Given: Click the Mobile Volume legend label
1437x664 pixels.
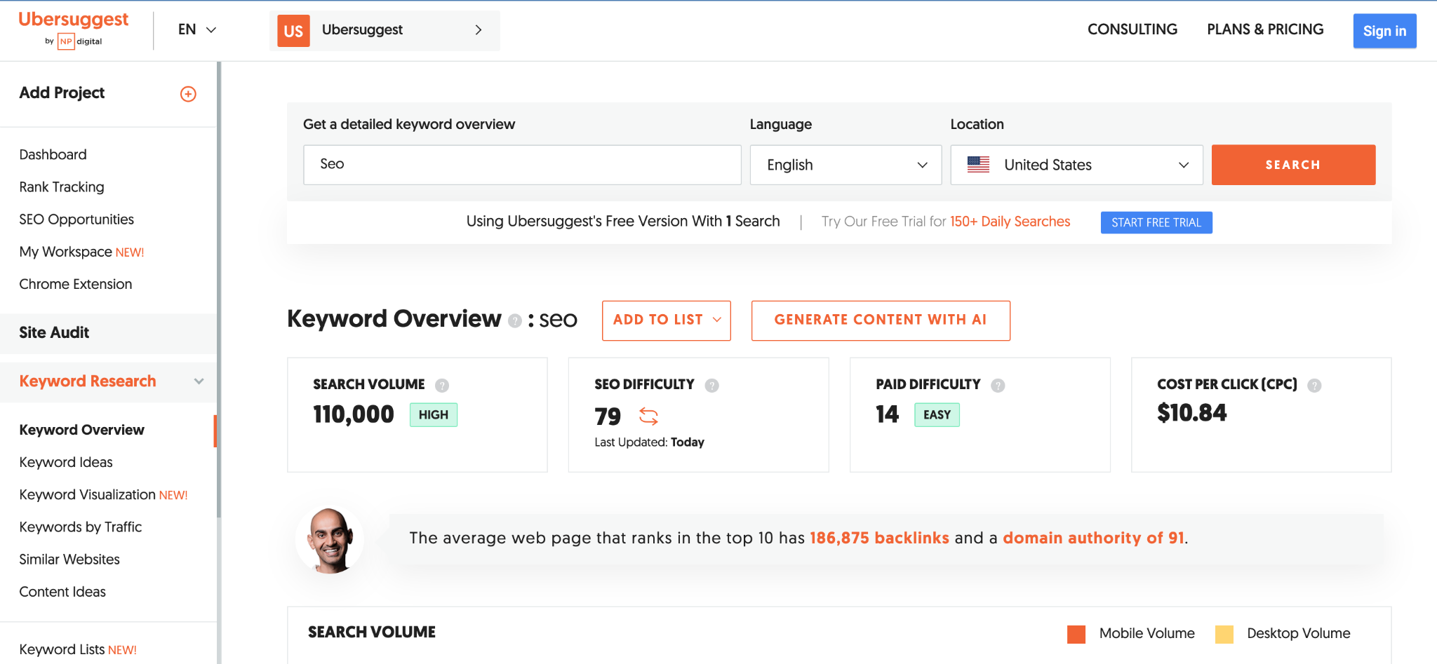Looking at the screenshot, I should pos(1147,633).
